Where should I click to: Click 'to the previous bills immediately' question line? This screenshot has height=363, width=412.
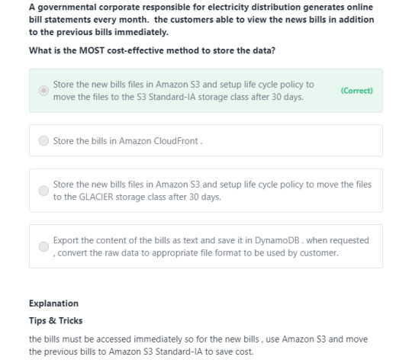98,32
